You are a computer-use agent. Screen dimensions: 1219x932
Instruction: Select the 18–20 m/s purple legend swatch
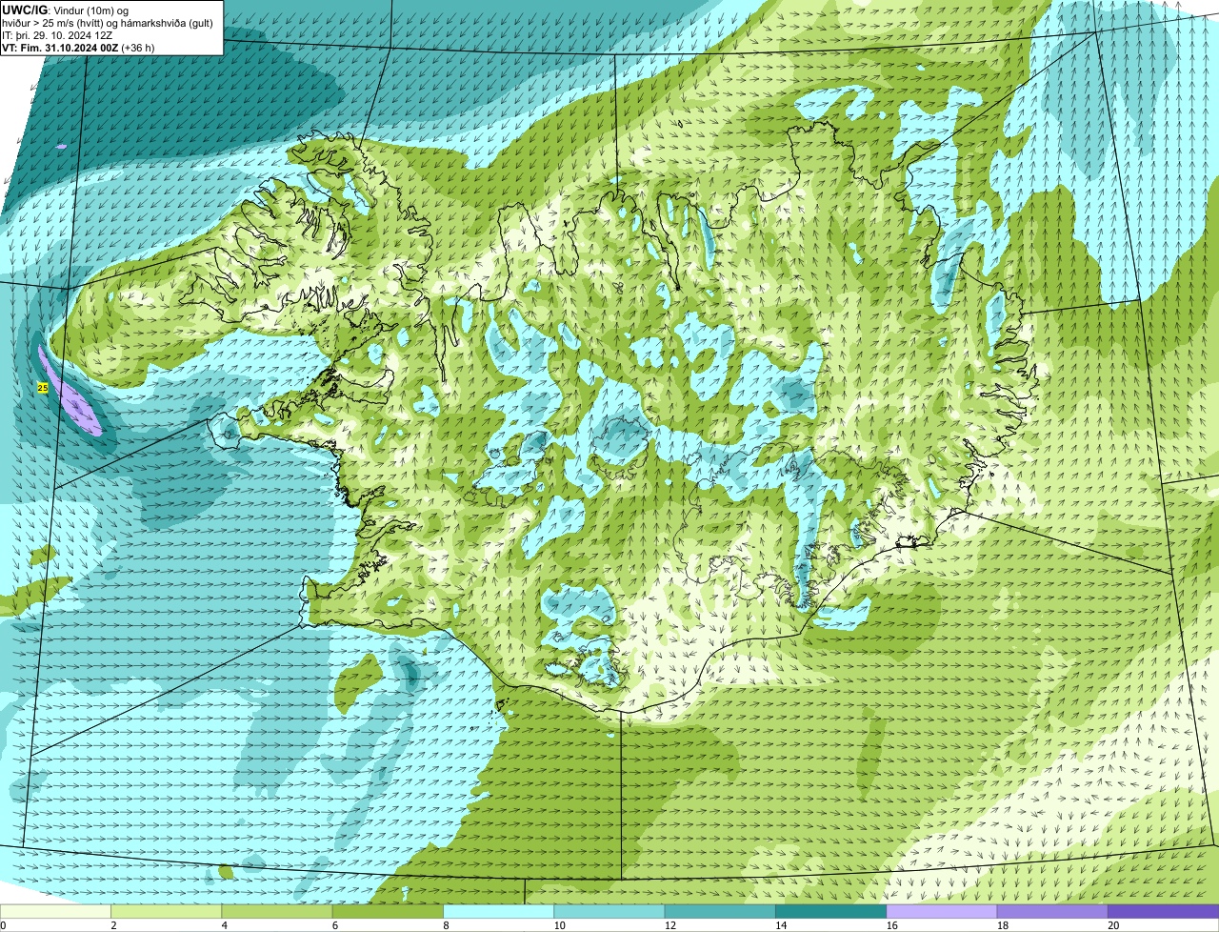pyautogui.click(x=1052, y=912)
